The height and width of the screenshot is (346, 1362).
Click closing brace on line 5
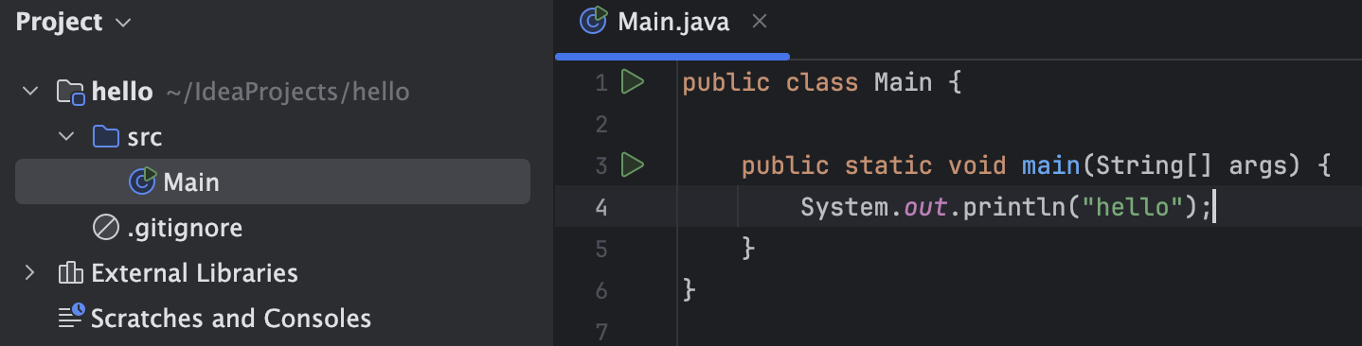click(x=748, y=248)
